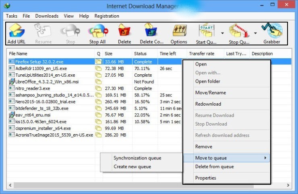Screen dimensions: 298x194
Task: Sort by Transfer rate column header
Action: tap(205, 54)
